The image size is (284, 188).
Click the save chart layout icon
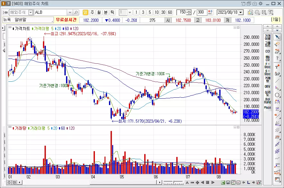point(264,12)
